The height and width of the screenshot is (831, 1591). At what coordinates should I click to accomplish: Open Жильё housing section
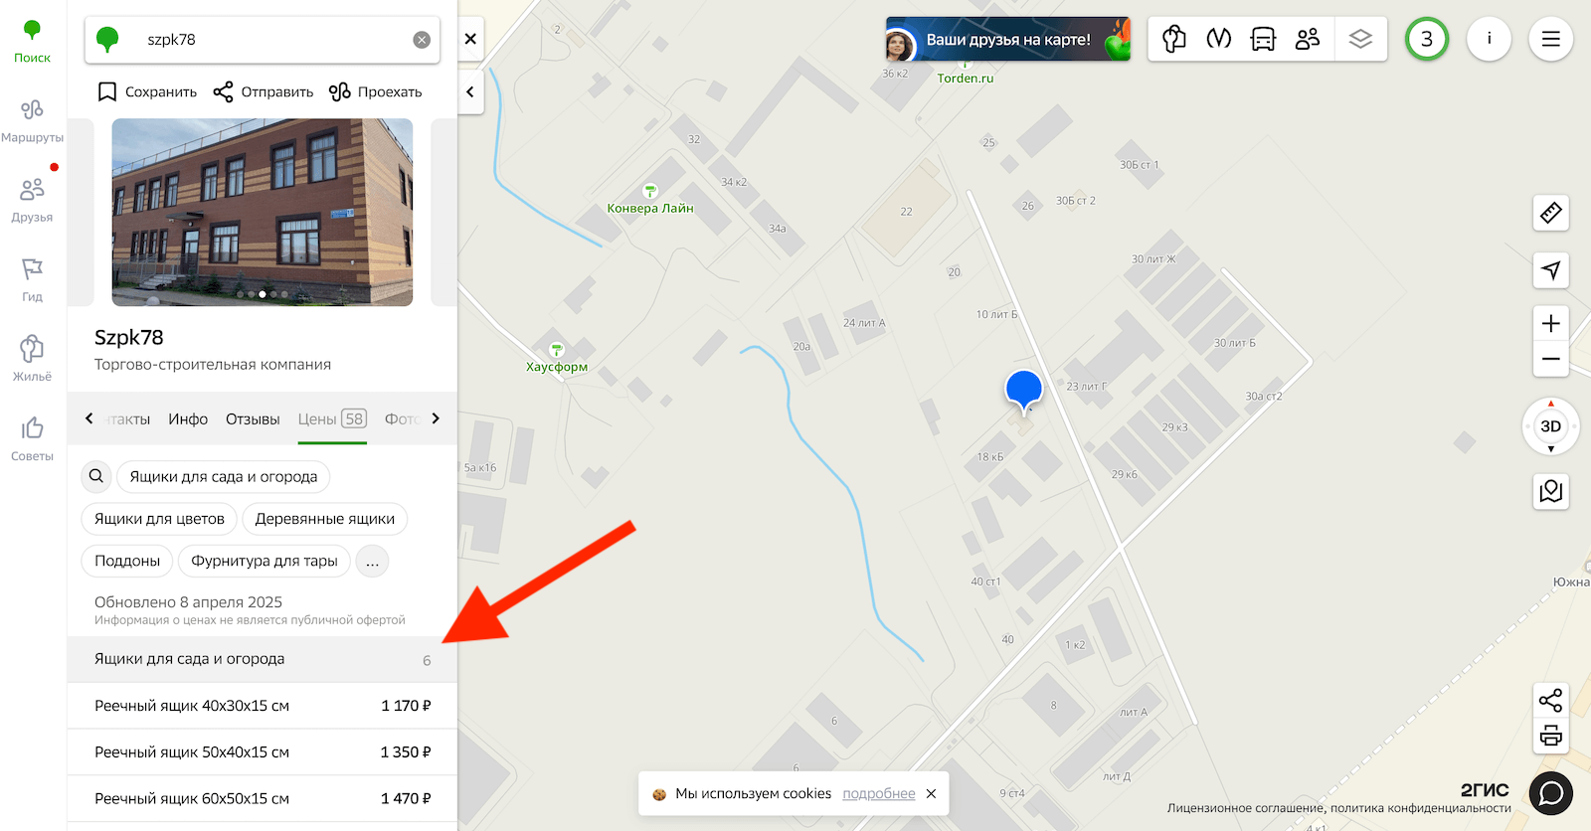32,360
